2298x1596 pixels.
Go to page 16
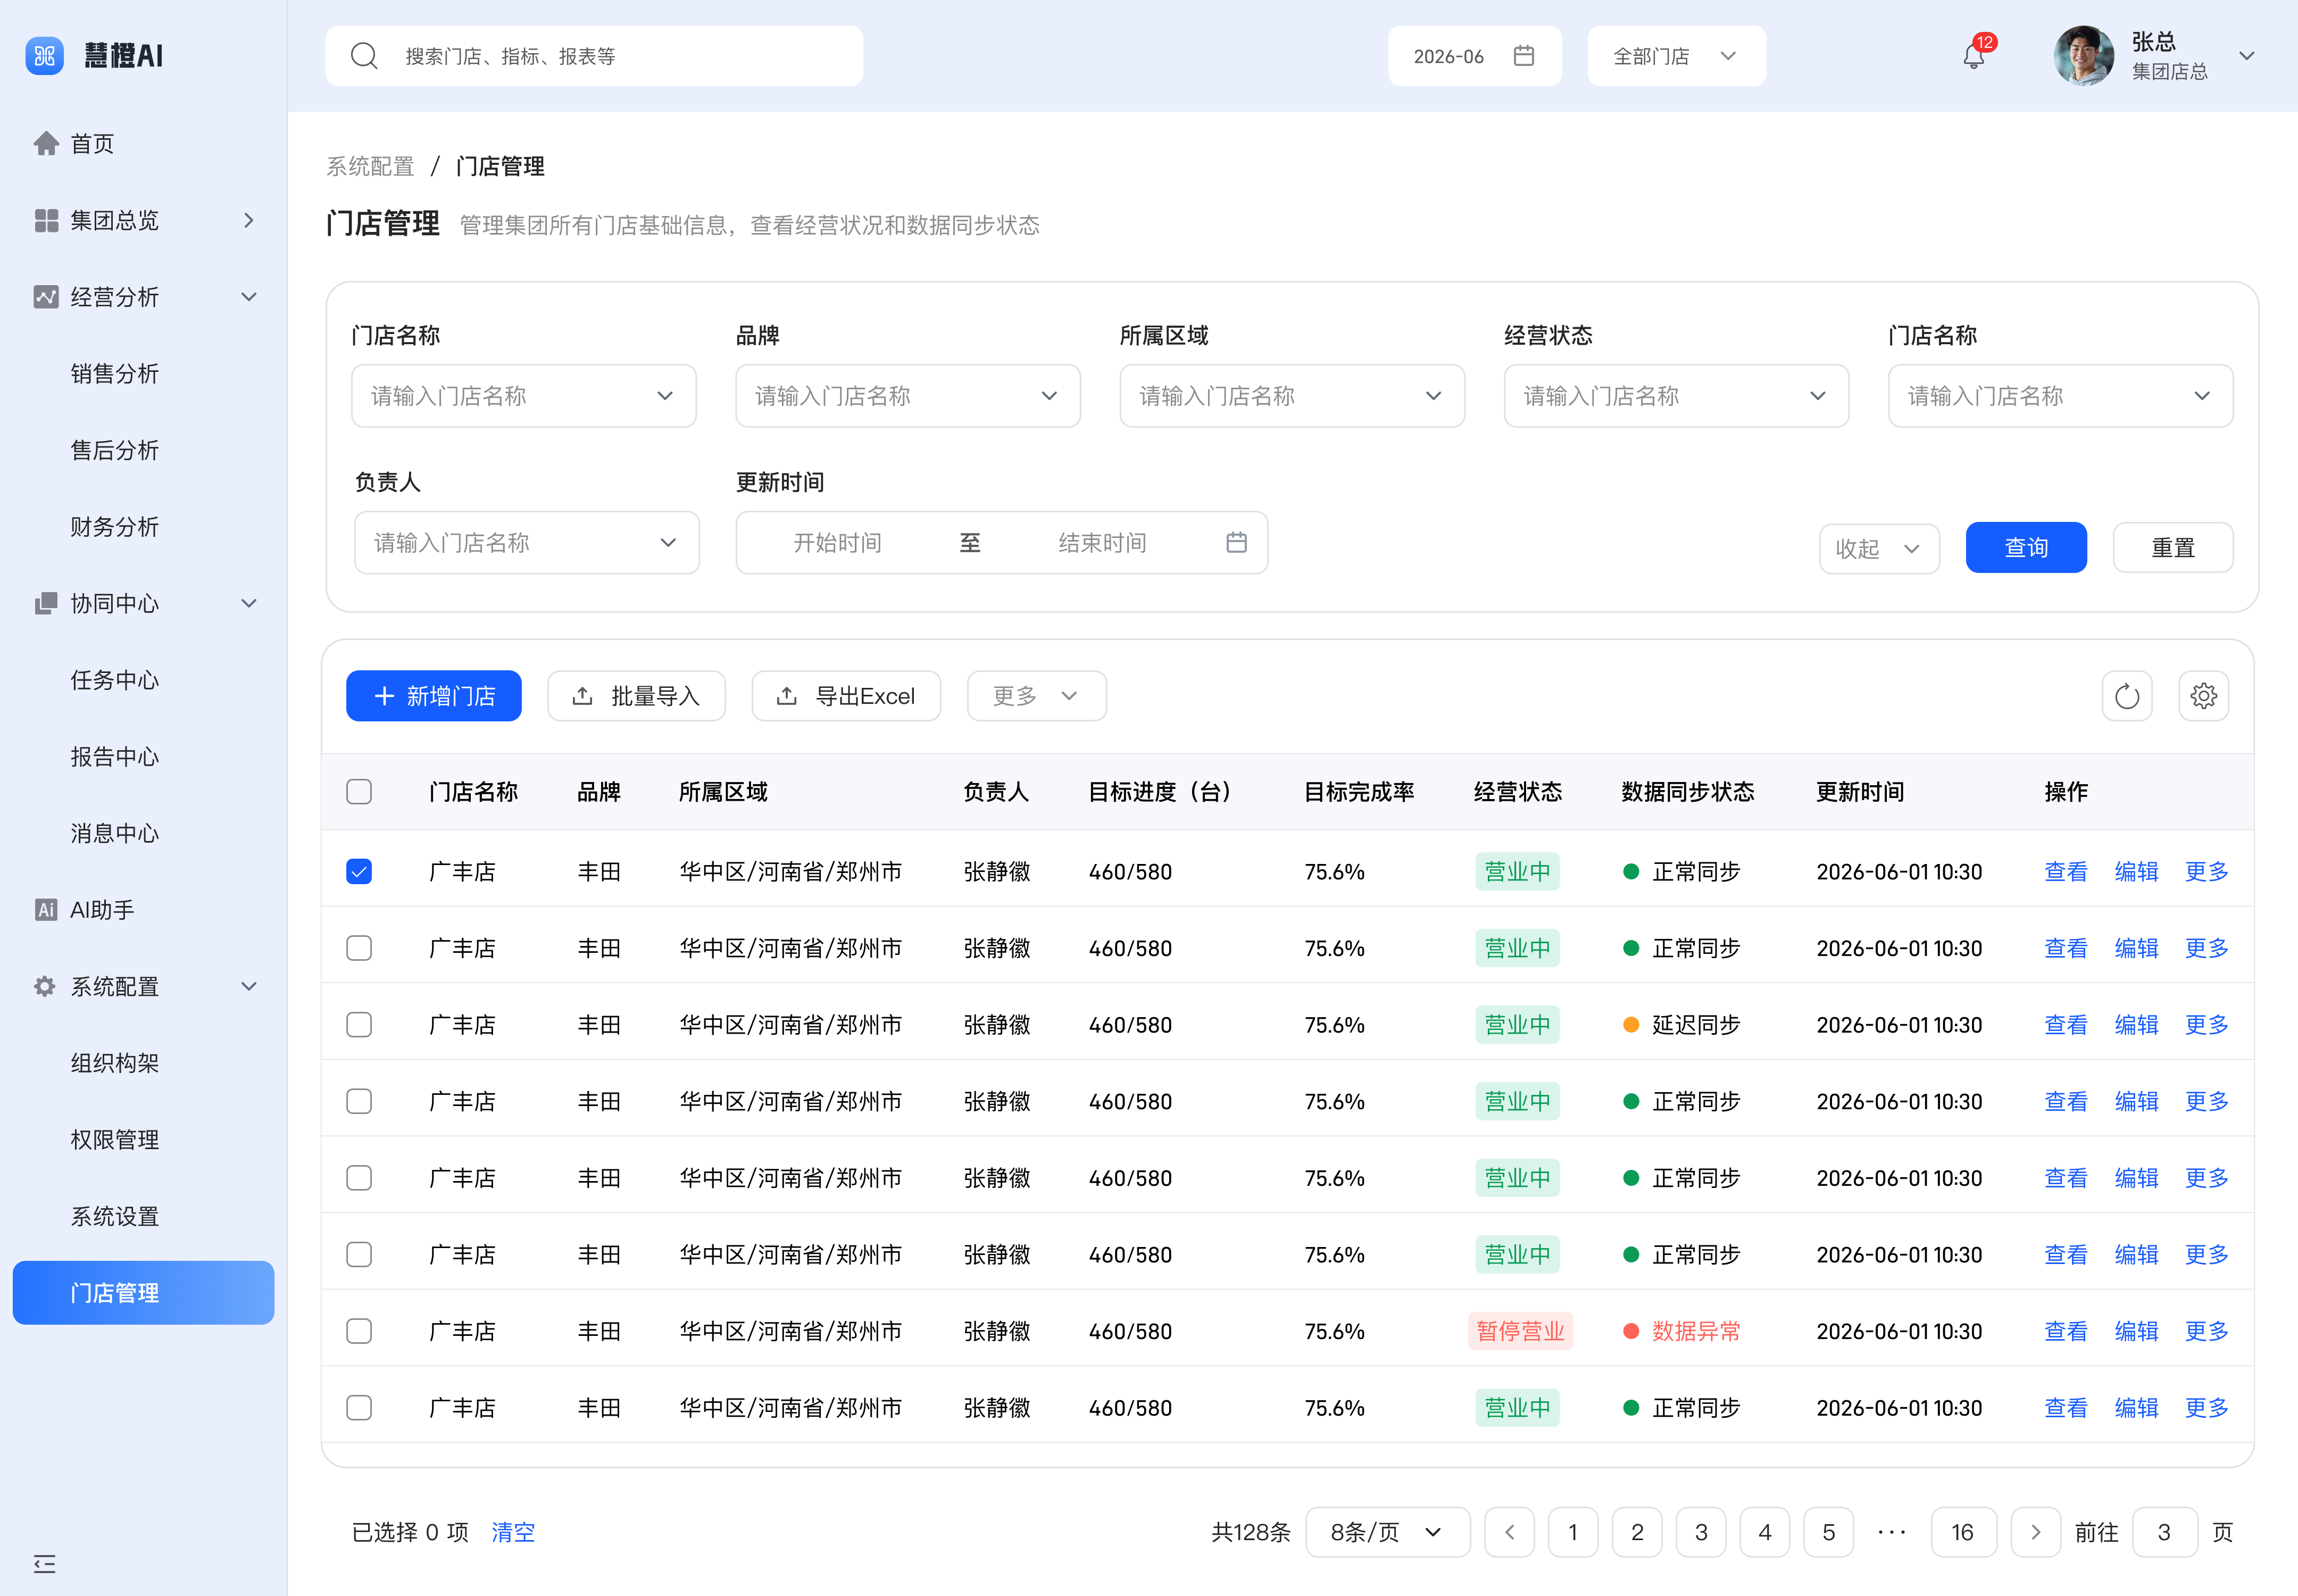point(1963,1532)
